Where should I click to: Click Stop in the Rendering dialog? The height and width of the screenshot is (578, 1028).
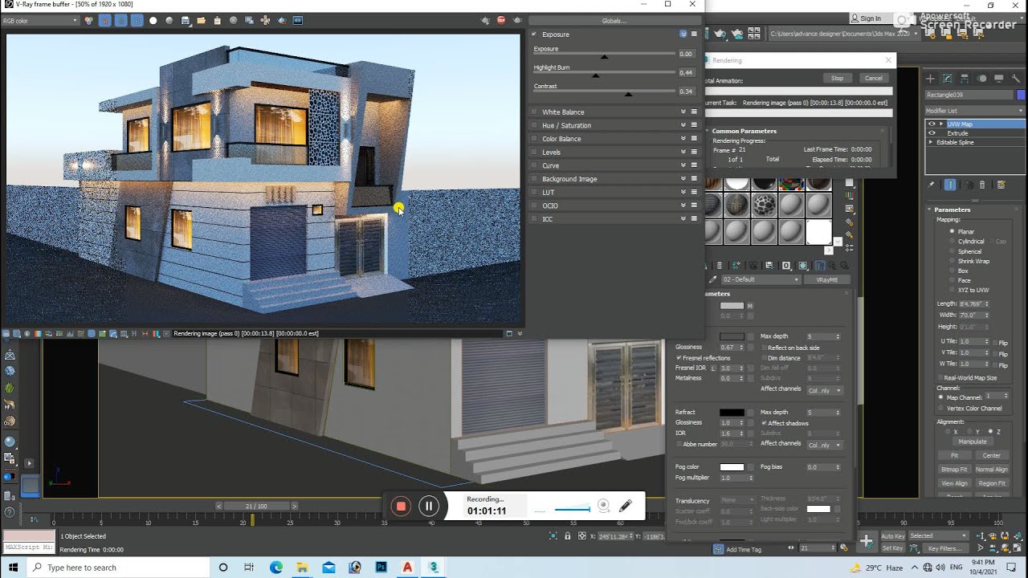[838, 78]
